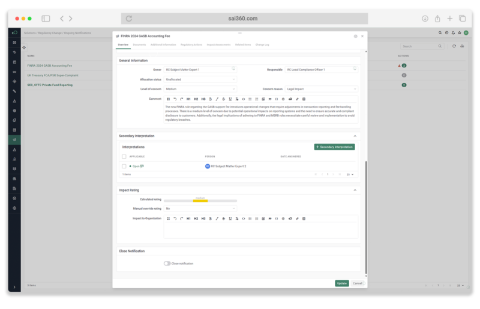Click the Search field in background list

click(x=421, y=46)
